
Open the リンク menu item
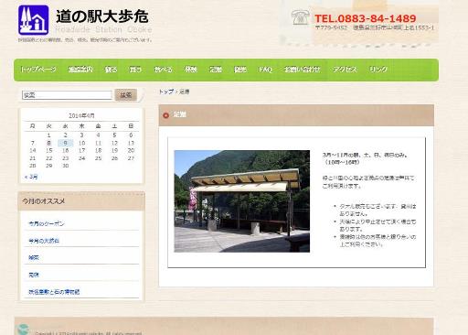coord(378,70)
